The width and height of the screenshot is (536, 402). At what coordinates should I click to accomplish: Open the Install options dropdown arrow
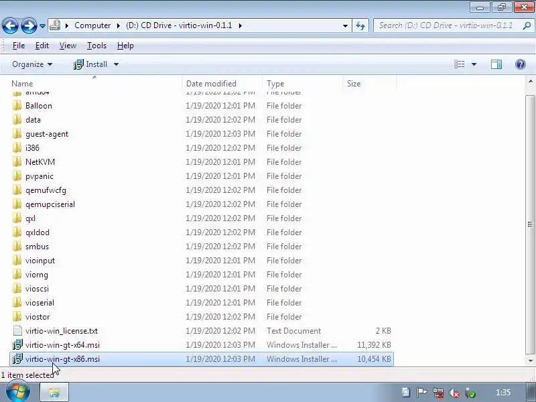(116, 64)
